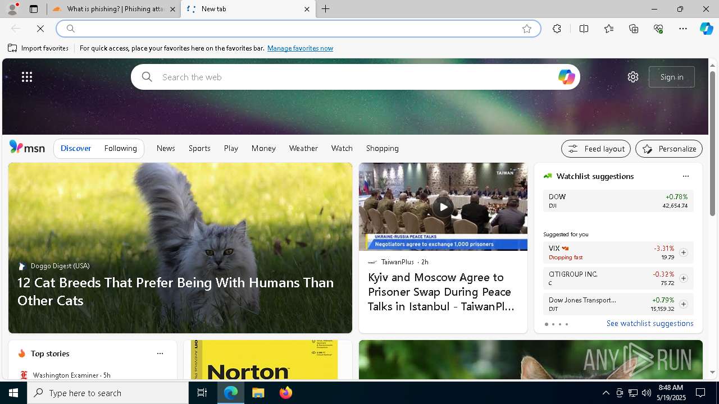719x404 pixels.
Task: Open Edge Settings and more menu
Action: coord(683,29)
